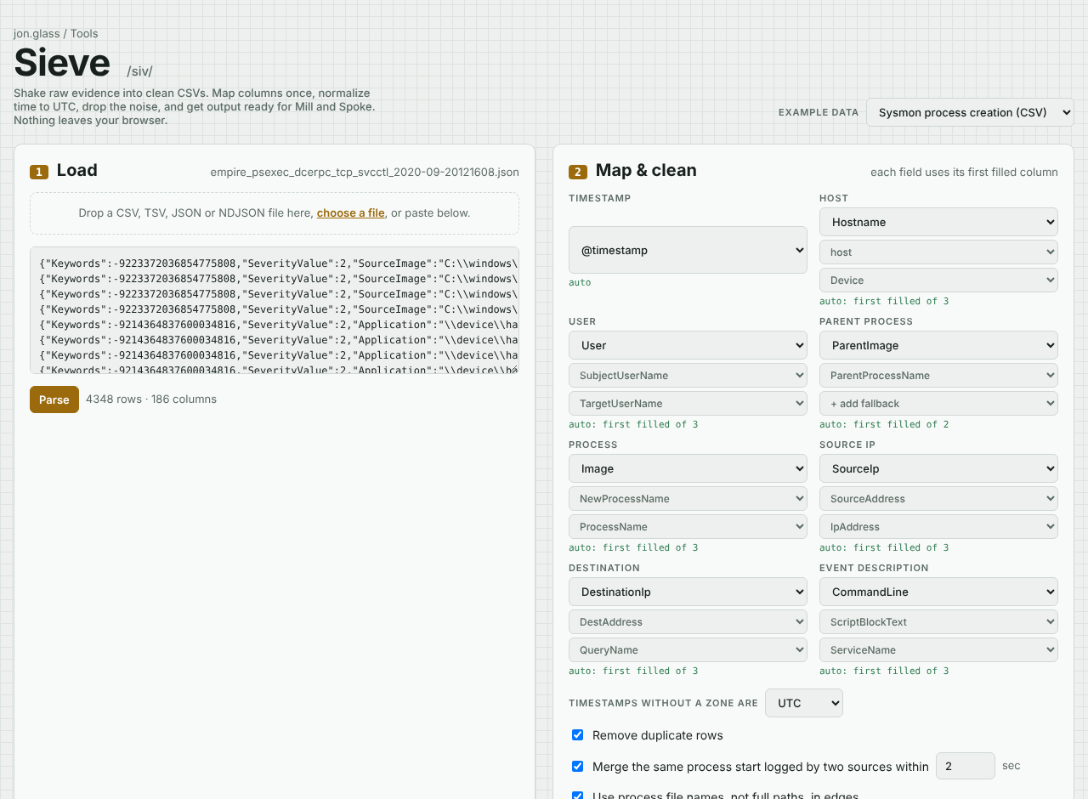
Task: Open the UTC timezone dropdown
Action: click(804, 703)
